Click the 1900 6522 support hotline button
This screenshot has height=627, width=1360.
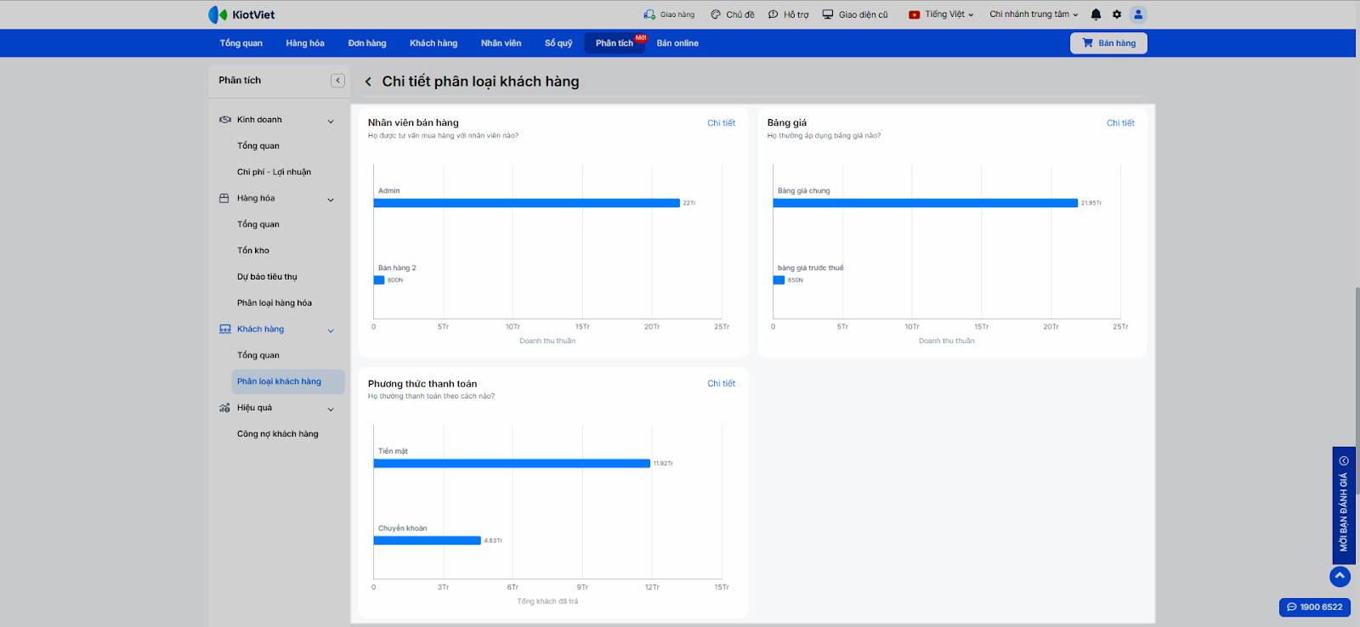(1314, 607)
